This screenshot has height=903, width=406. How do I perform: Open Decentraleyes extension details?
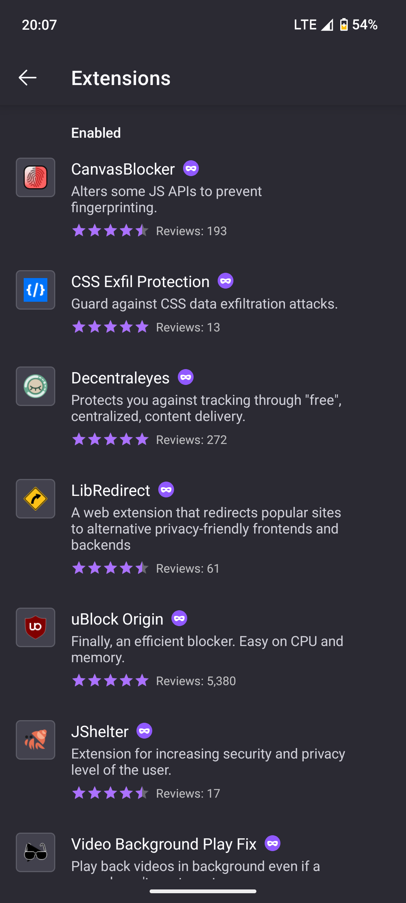click(x=120, y=378)
